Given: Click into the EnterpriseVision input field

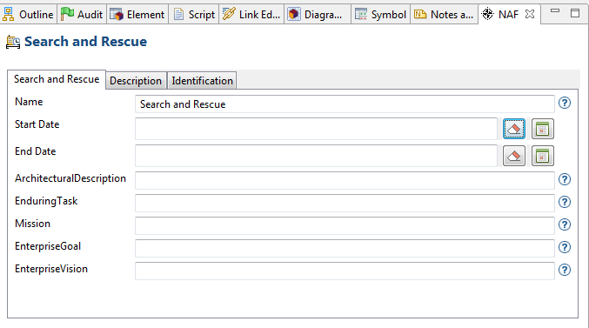Looking at the screenshot, I should 345,271.
